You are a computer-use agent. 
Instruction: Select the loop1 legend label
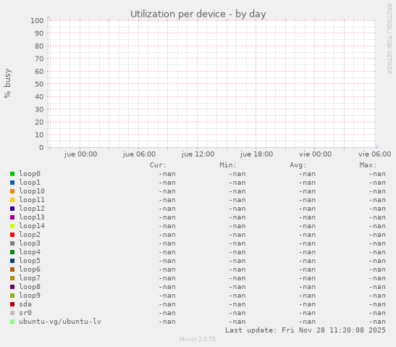pyautogui.click(x=30, y=183)
